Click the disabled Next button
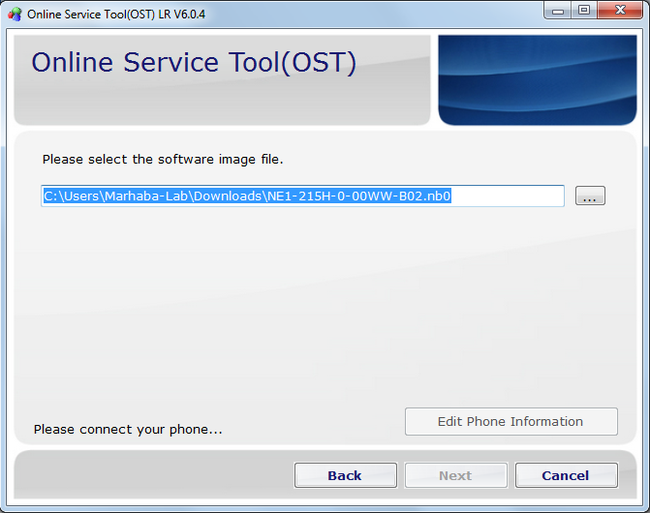The width and height of the screenshot is (650, 513). pos(455,475)
